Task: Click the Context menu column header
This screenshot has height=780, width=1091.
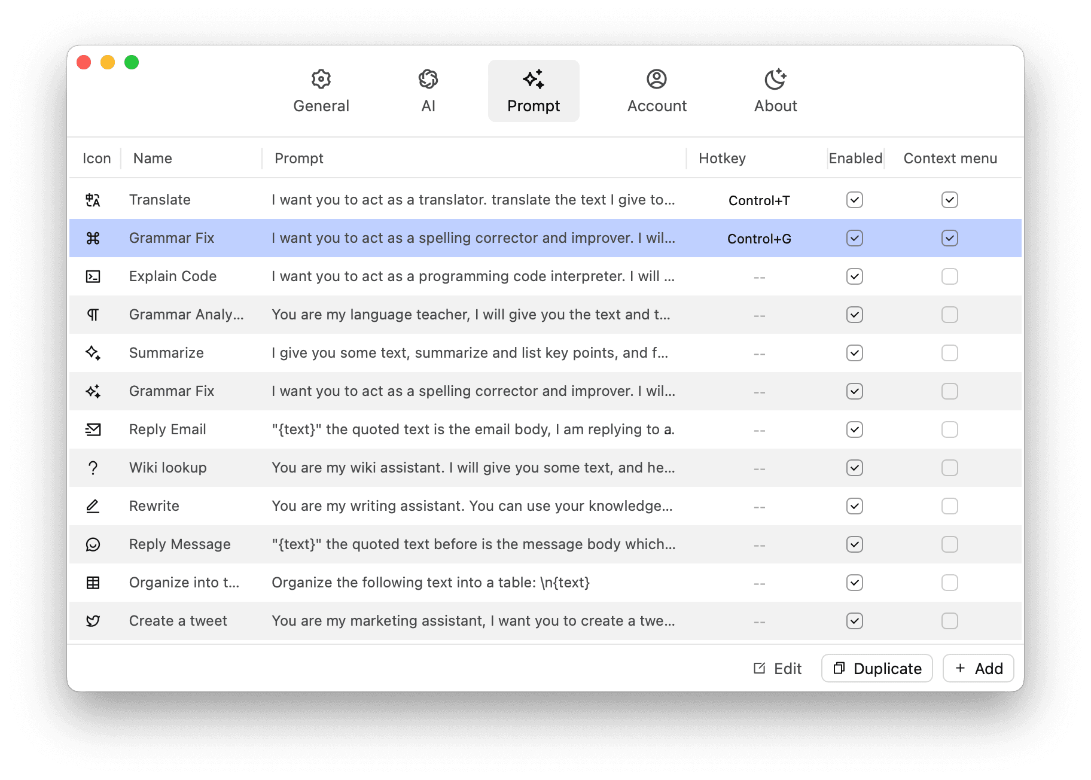Action: (x=950, y=159)
